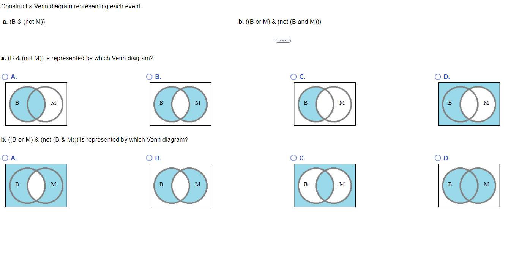Click the fully shaded Venn diagram in option D
This screenshot has height=266, width=519.
pos(469,103)
